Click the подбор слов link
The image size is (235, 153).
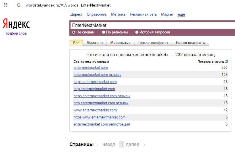[16, 33]
